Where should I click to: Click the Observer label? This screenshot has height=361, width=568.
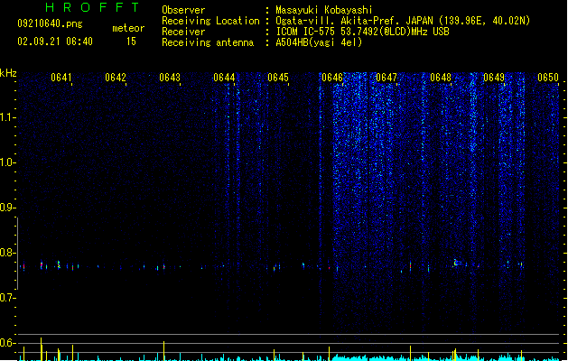tap(183, 10)
